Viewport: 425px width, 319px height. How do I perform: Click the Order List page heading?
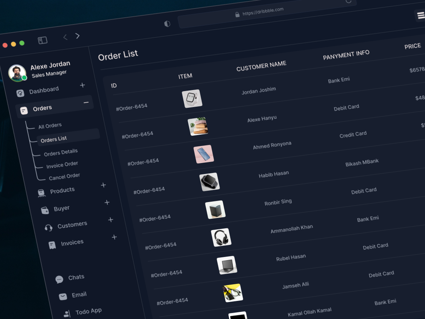118,55
